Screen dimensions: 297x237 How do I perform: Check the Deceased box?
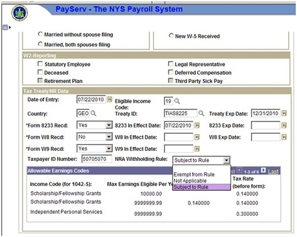(40, 72)
